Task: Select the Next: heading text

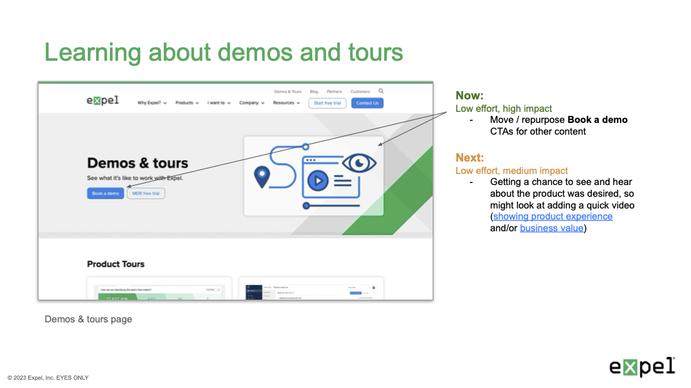Action: pyautogui.click(x=469, y=157)
